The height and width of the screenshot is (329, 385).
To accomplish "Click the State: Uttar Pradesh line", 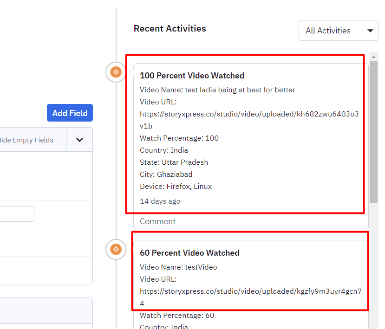I will (x=174, y=162).
